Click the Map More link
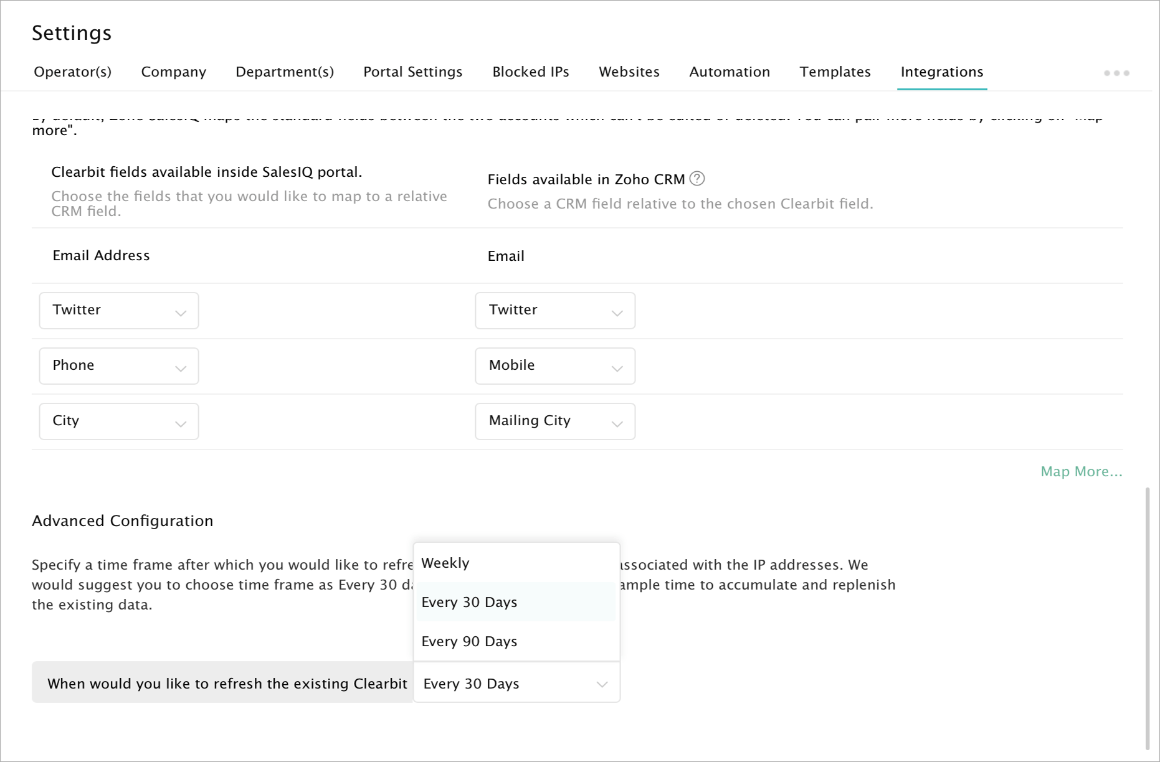 tap(1081, 471)
